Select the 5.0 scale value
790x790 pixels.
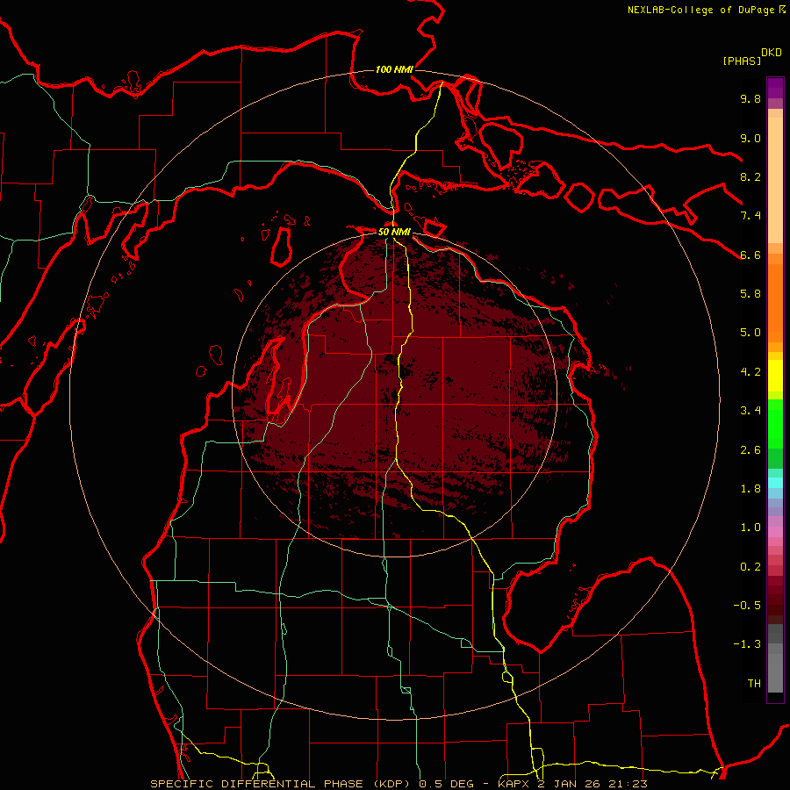(750, 333)
